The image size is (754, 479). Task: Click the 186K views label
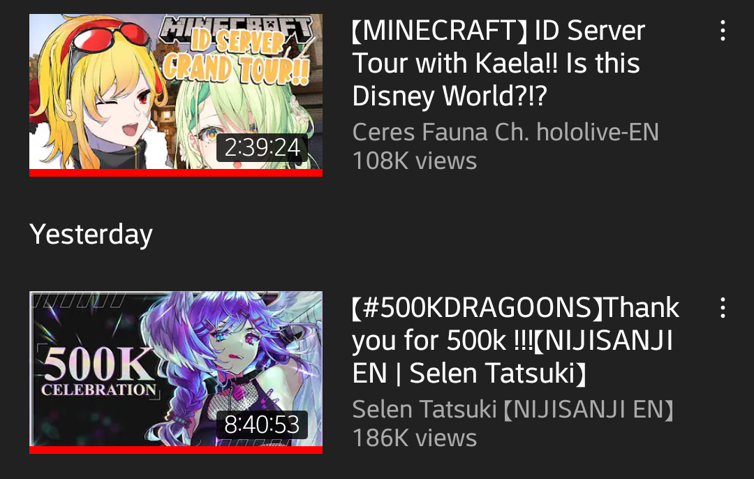[x=415, y=438]
